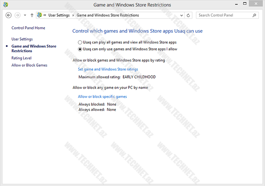Click the Forward navigation arrow
Viewport: 265px width, 186px height.
click(18, 15)
